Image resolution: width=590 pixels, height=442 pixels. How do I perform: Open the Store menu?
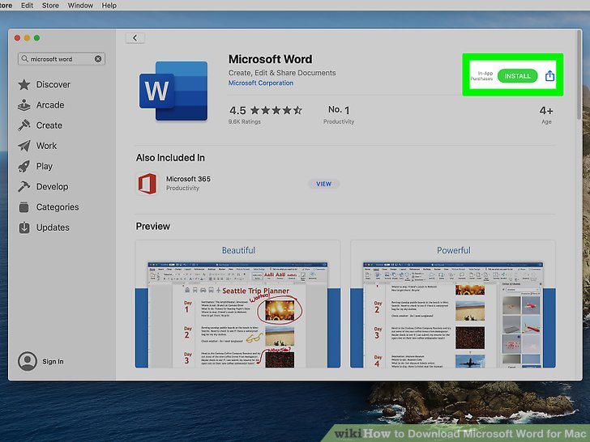(50, 5)
